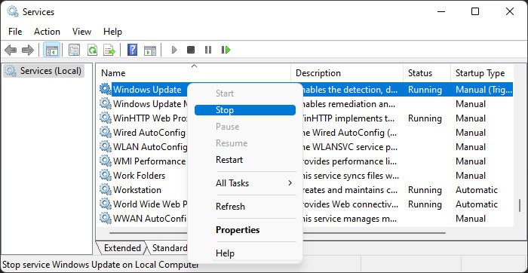Click the Manual (Trig... startup type cell
Screen dimensions: 528x273
pos(484,90)
